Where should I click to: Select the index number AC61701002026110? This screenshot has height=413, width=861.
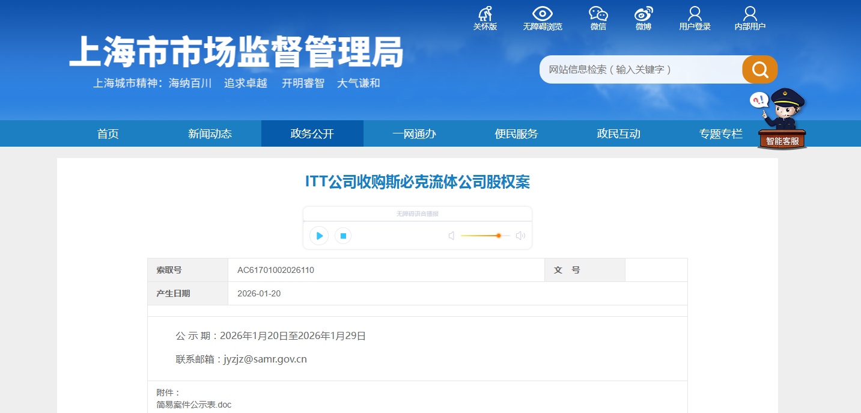[276, 270]
